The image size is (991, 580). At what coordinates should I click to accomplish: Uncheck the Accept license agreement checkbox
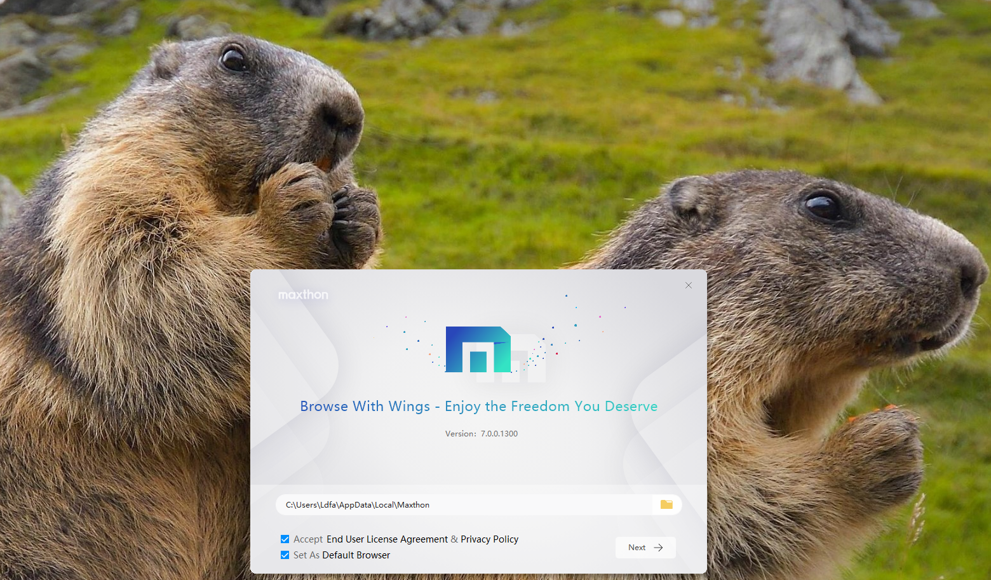[285, 539]
